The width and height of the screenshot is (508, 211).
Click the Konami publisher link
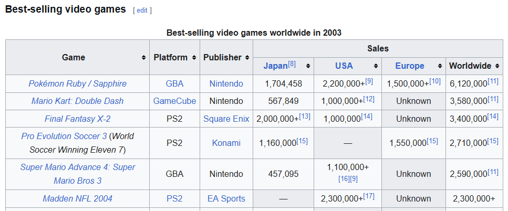[x=226, y=143]
